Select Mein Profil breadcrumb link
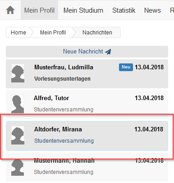 pos(53,33)
